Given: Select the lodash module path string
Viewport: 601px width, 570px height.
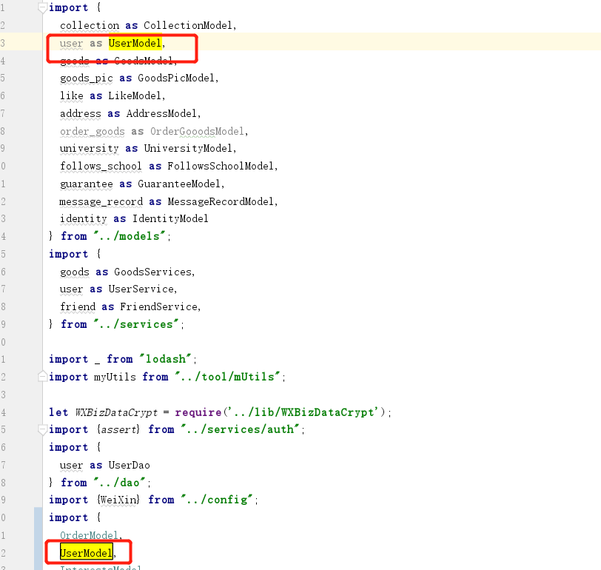Looking at the screenshot, I should click(x=166, y=358).
